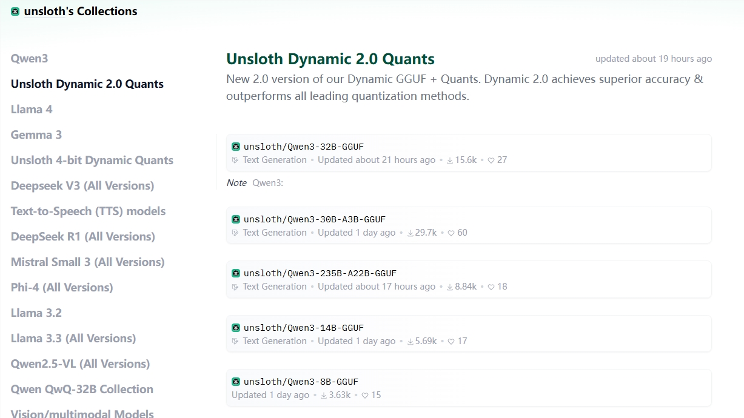Image resolution: width=744 pixels, height=418 pixels.
Task: Click 'Updated 1 day ago' on Qwen3-8B-GGUF card
Action: pyautogui.click(x=270, y=395)
